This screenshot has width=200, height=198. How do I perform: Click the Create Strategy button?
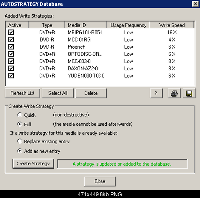pyautogui.click(x=33, y=164)
